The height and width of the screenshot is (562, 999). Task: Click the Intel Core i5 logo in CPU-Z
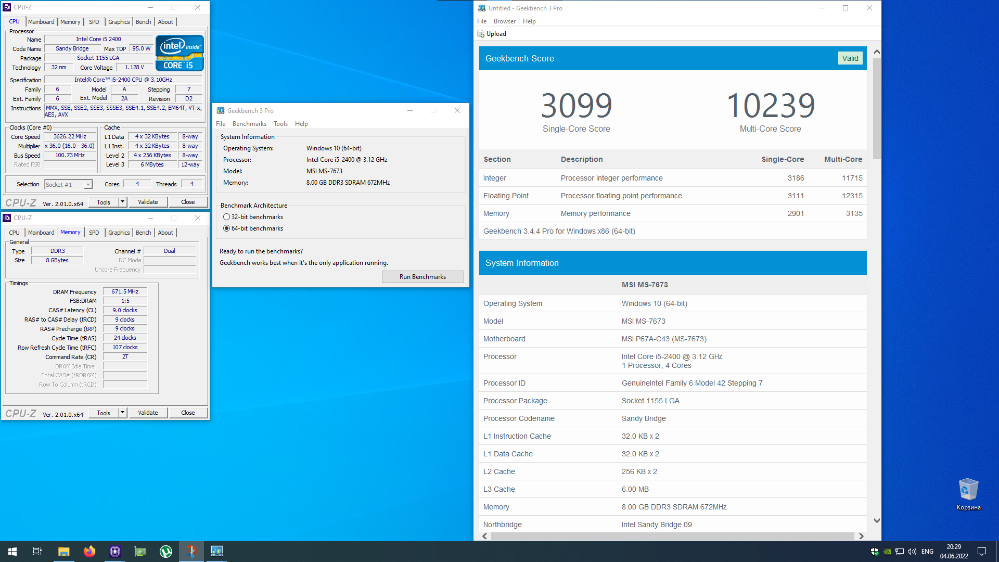[x=180, y=53]
